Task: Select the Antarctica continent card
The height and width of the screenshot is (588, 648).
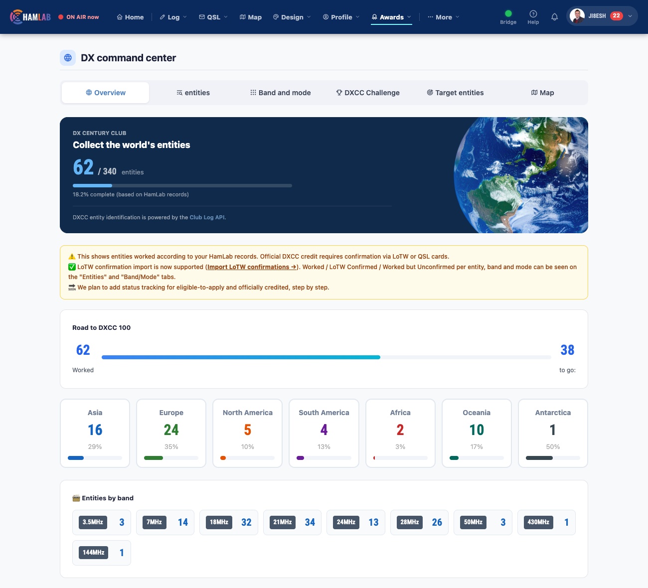Action: pyautogui.click(x=553, y=433)
